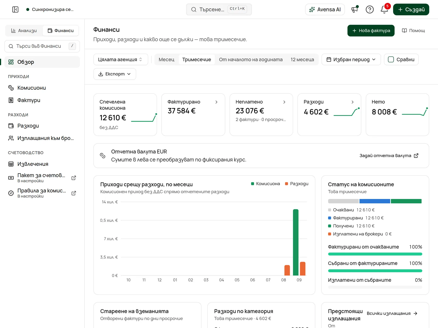Focus the global Търсене search field

pyautogui.click(x=219, y=10)
